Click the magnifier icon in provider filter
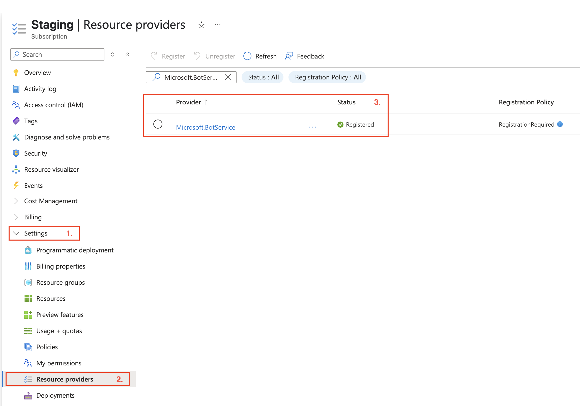This screenshot has width=580, height=406. [156, 77]
